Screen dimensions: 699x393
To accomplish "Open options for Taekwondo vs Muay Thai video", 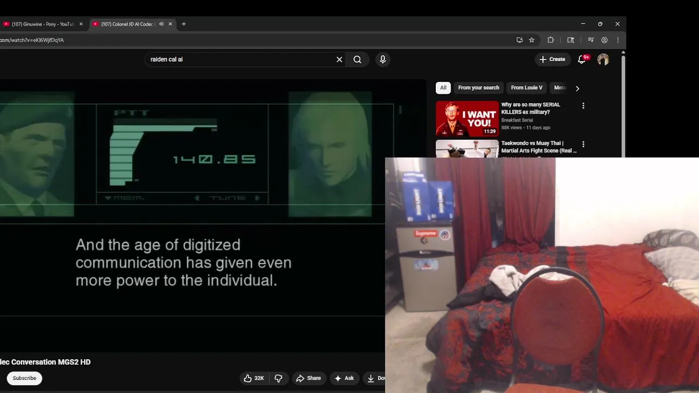I will tap(583, 145).
